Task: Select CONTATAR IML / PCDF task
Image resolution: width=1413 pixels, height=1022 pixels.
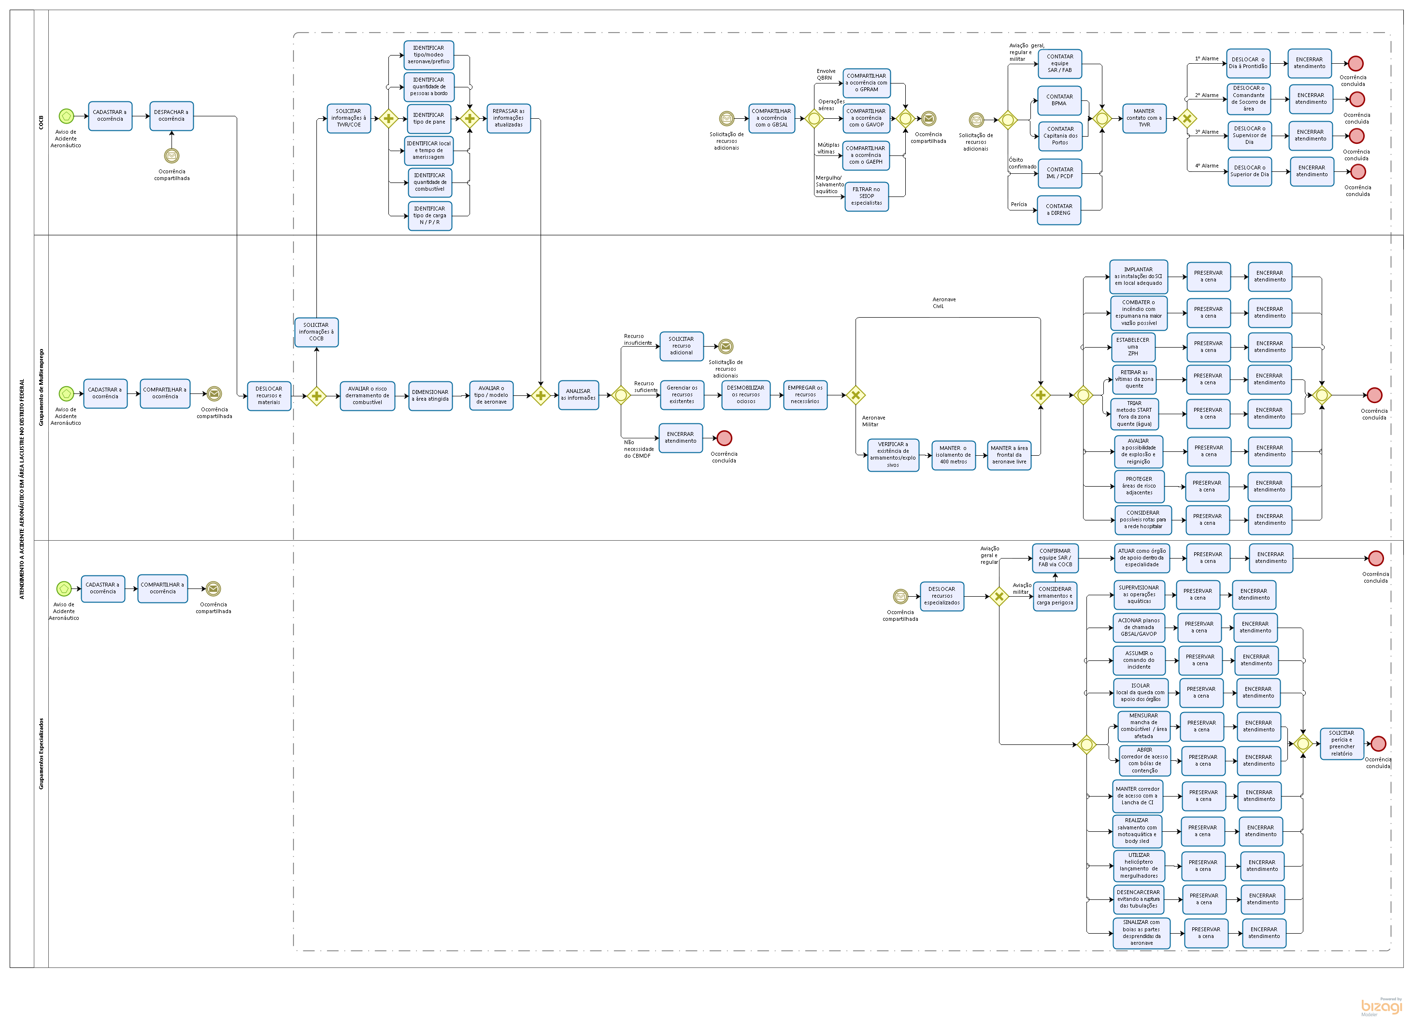Action: 1060,173
